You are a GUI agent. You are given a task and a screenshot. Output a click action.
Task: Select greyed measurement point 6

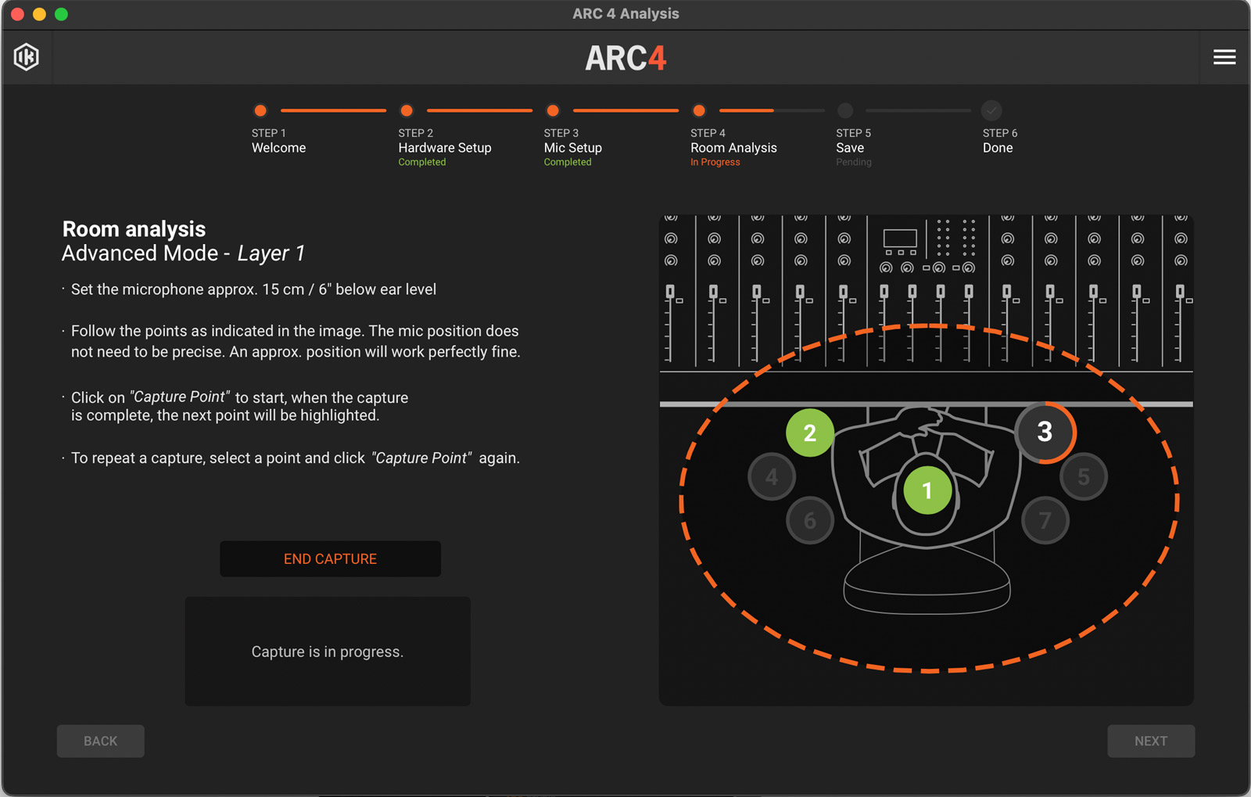pos(809,520)
